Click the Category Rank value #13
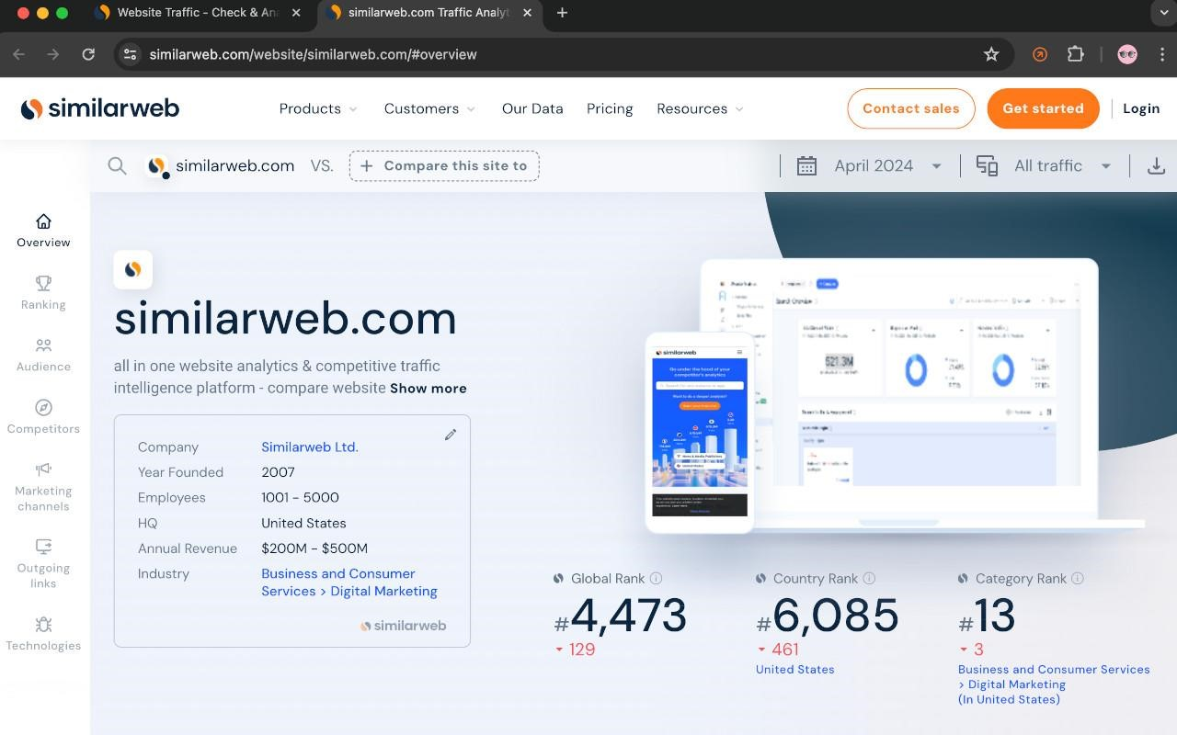The height and width of the screenshot is (735, 1177). tap(987, 616)
